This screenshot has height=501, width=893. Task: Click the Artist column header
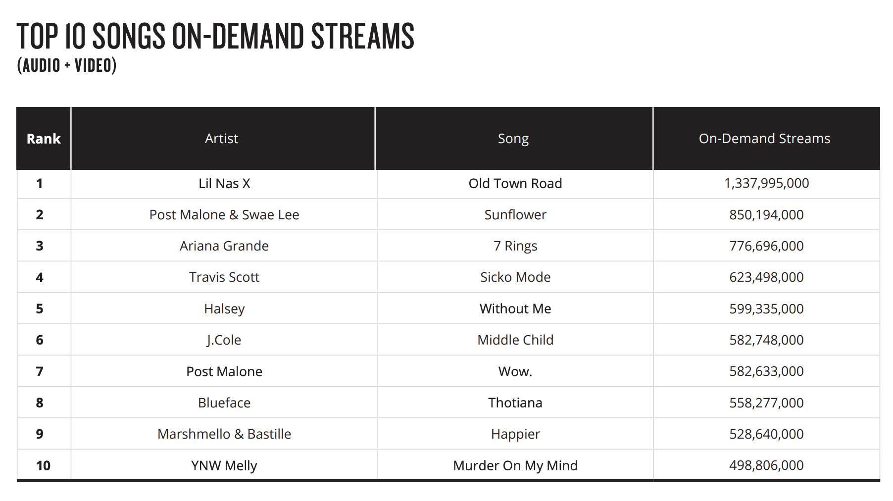221,139
